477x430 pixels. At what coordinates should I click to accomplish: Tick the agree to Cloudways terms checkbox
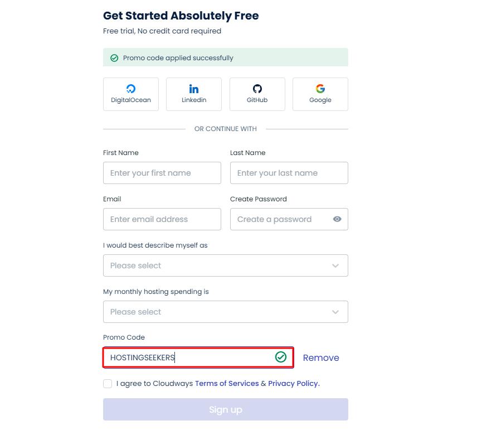pyautogui.click(x=108, y=384)
